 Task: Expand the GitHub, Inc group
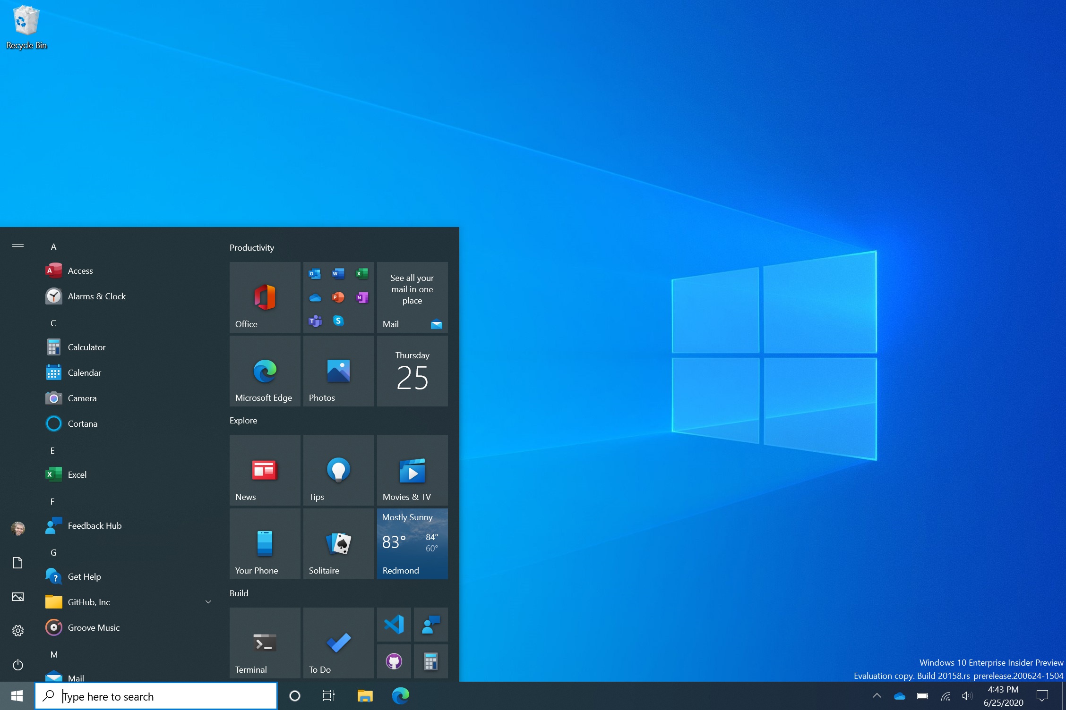(208, 601)
